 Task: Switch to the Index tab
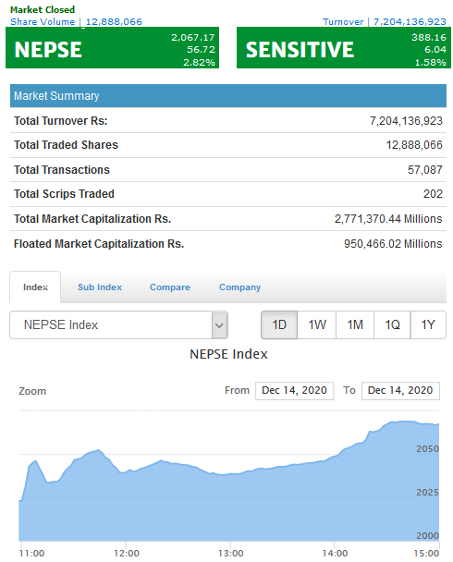35,287
